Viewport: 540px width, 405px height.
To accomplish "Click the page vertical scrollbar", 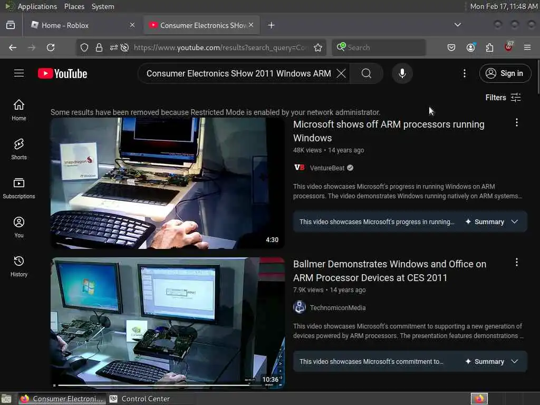I will tap(538, 76).
